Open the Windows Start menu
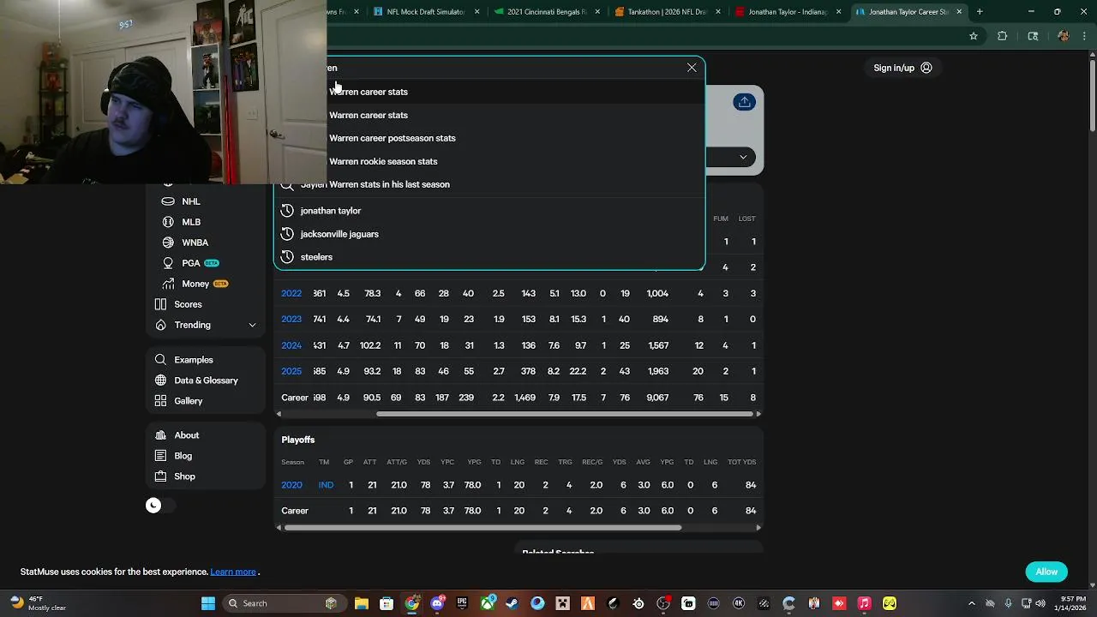This screenshot has height=617, width=1097. click(208, 603)
